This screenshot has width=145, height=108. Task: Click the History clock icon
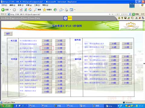pyautogui.click(x=55, y=10)
